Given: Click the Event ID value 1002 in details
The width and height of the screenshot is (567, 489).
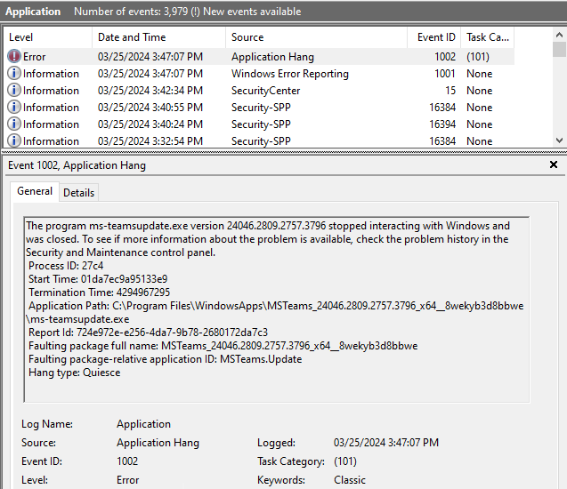Looking at the screenshot, I should pyautogui.click(x=127, y=461).
